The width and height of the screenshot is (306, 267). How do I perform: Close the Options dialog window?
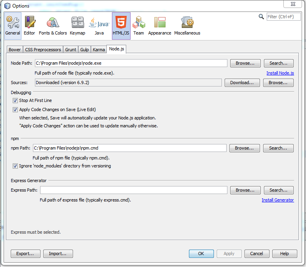coord(293,4)
